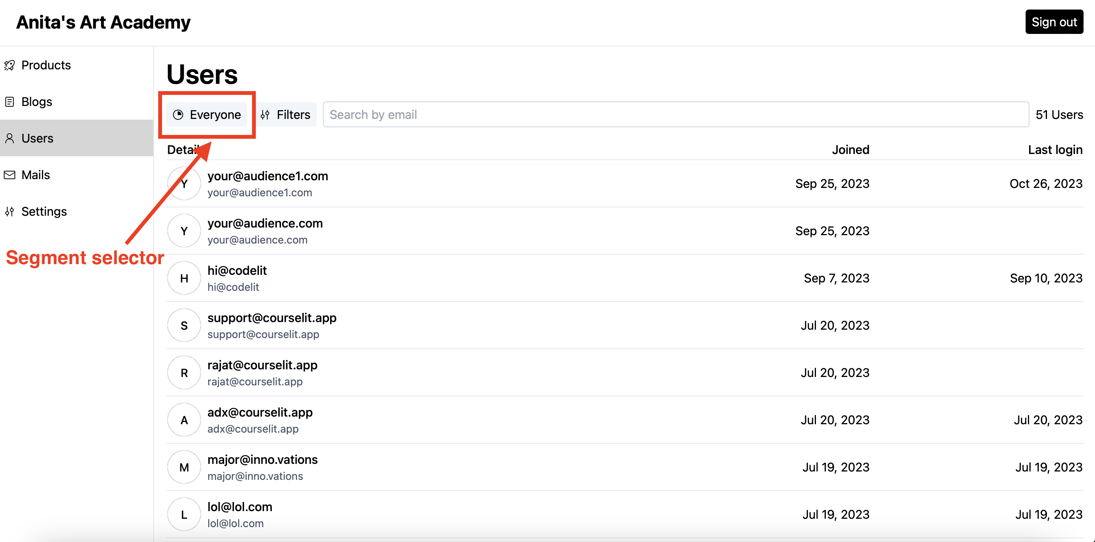Click the pie chart icon in segment selector
The height and width of the screenshot is (542, 1095).
[x=178, y=114]
